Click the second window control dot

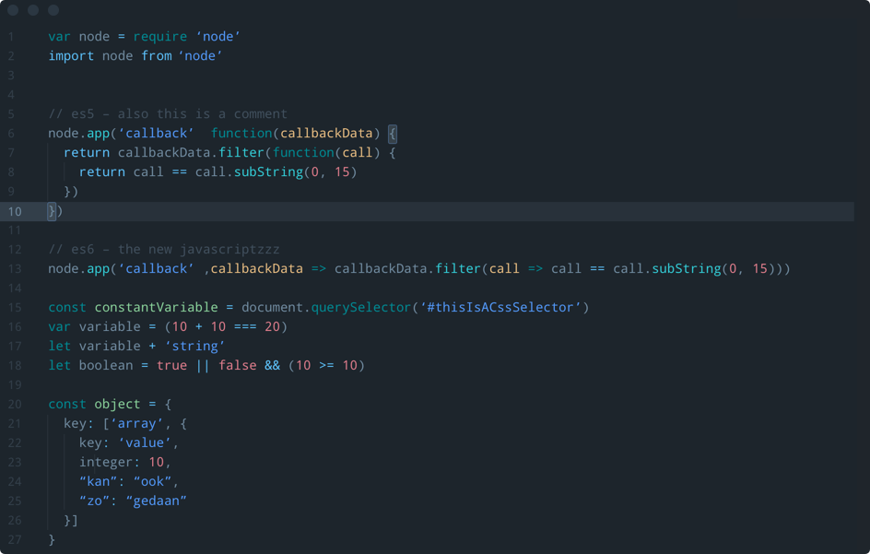pos(33,10)
